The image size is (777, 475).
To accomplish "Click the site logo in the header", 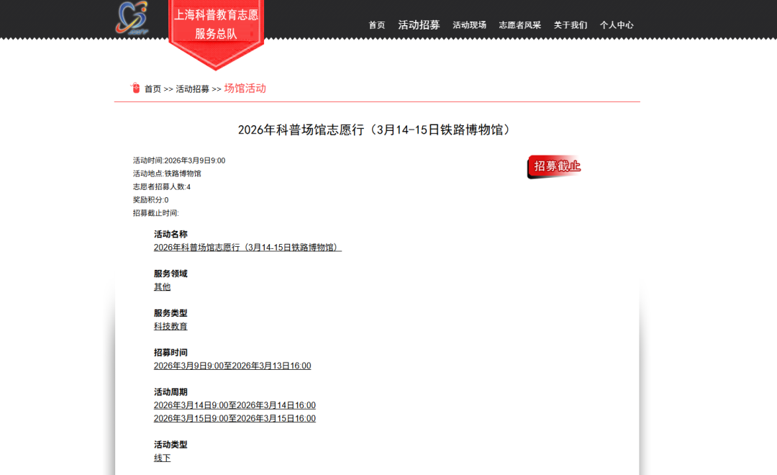I will tap(132, 17).
